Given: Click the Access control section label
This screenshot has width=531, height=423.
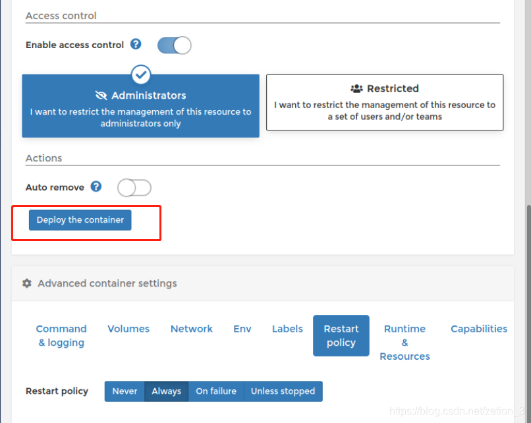Looking at the screenshot, I should (61, 16).
